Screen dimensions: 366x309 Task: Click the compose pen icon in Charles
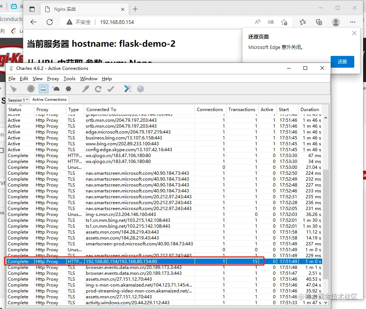(86, 89)
